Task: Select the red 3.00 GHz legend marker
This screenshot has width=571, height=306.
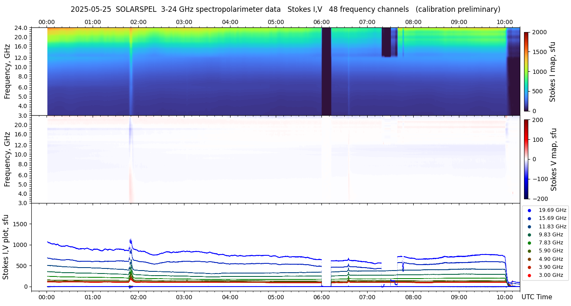Action: tap(529, 276)
